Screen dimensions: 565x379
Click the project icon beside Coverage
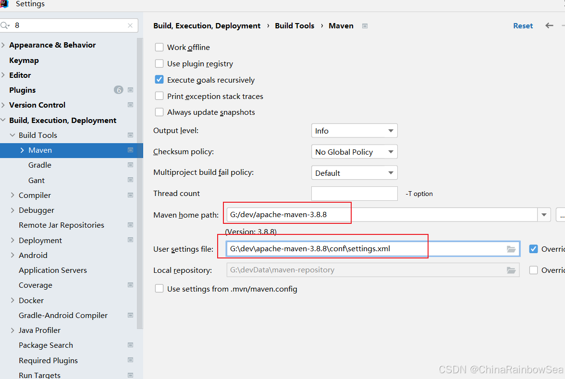click(131, 285)
